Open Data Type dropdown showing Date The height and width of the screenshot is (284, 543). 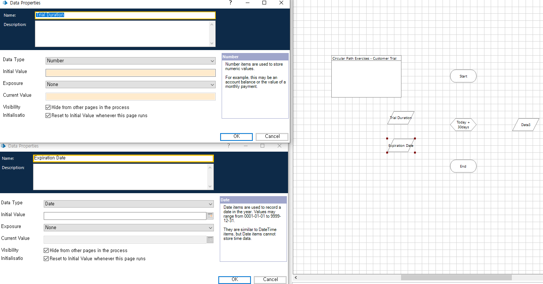click(x=129, y=204)
